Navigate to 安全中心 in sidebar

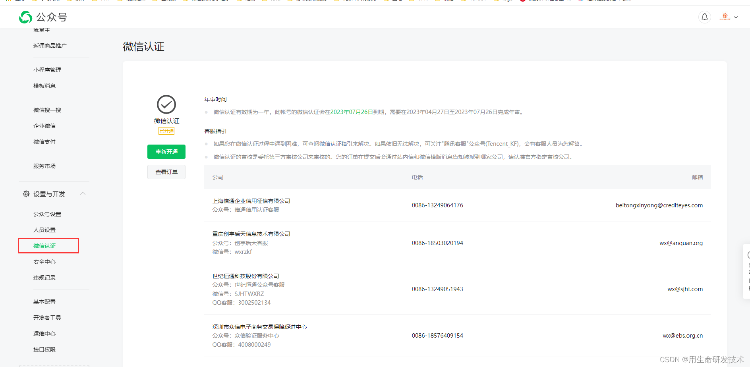(x=44, y=261)
